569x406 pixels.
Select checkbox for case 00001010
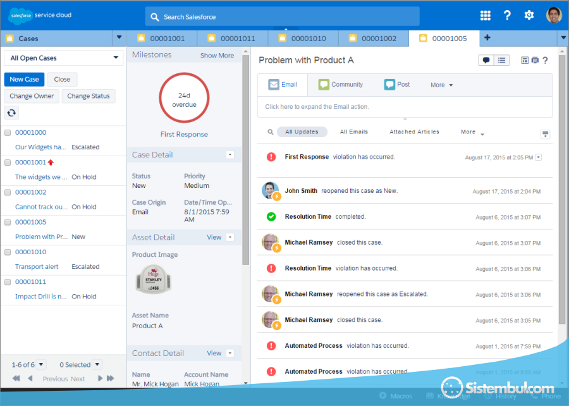tap(8, 252)
